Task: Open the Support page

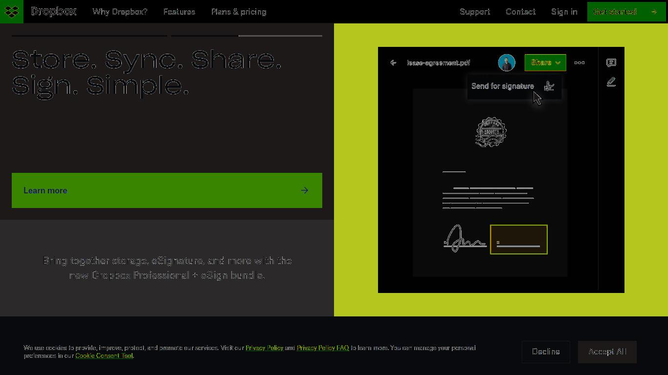Action: coord(475,12)
